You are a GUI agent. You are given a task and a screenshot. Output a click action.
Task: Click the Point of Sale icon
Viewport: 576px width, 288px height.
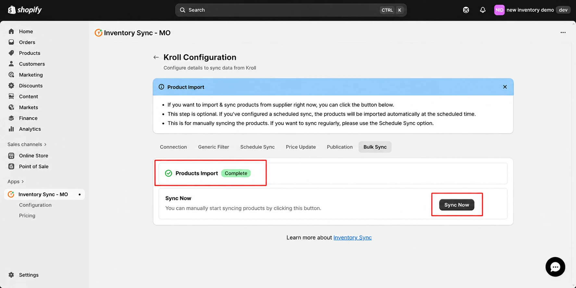11,167
